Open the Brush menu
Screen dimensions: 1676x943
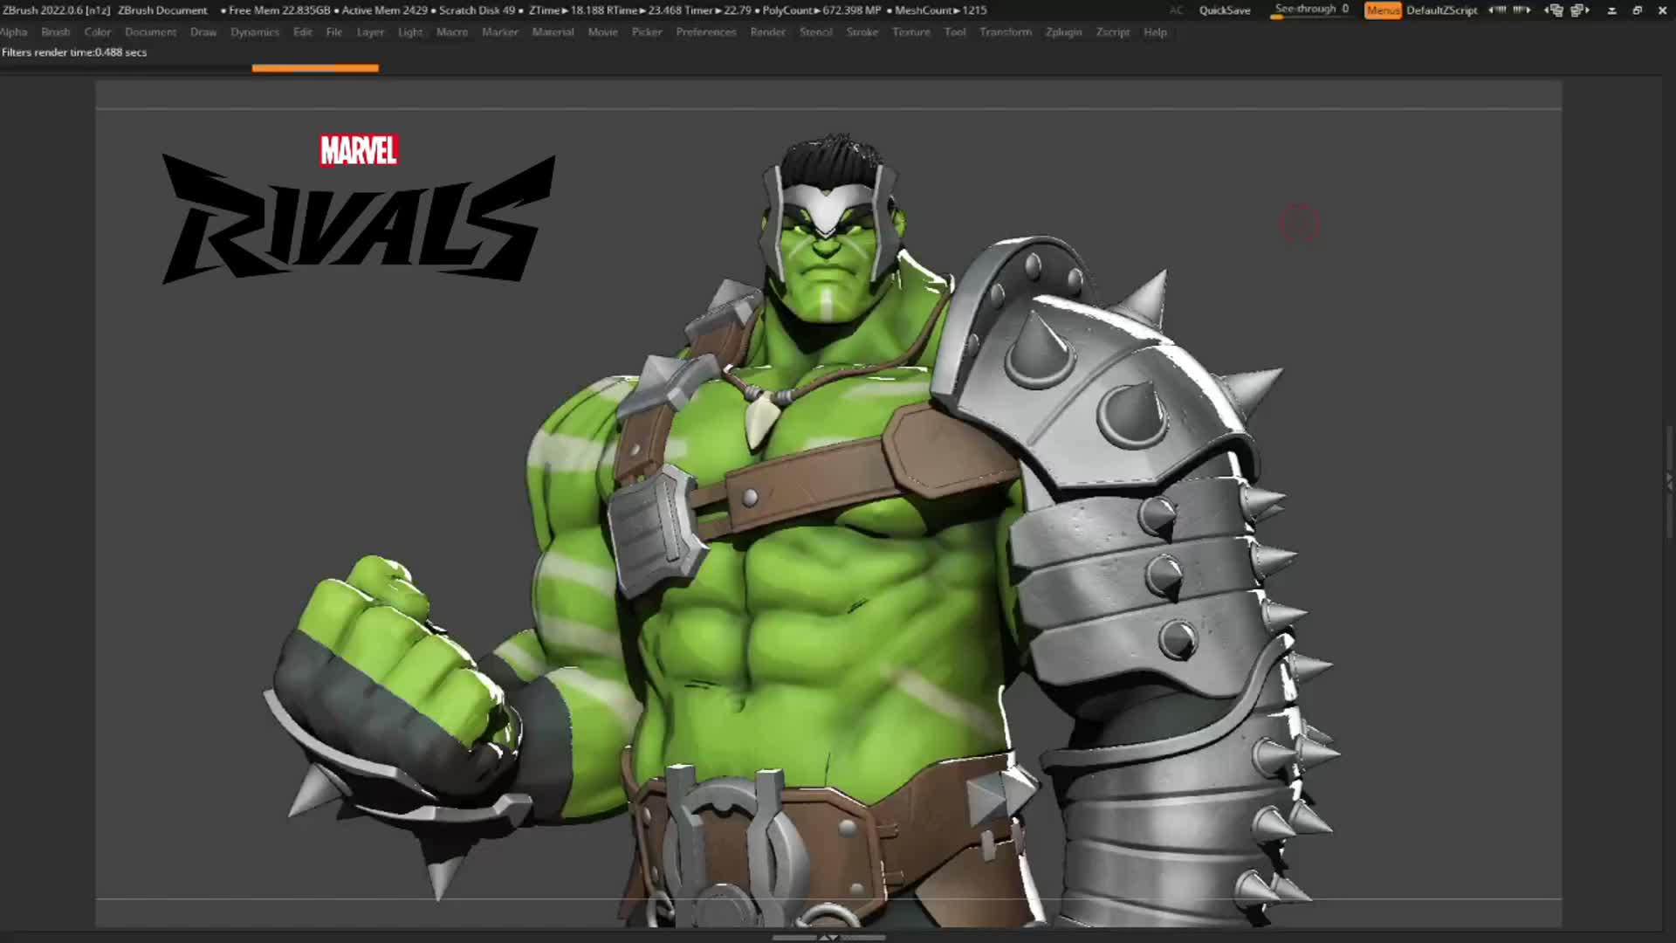pyautogui.click(x=55, y=32)
